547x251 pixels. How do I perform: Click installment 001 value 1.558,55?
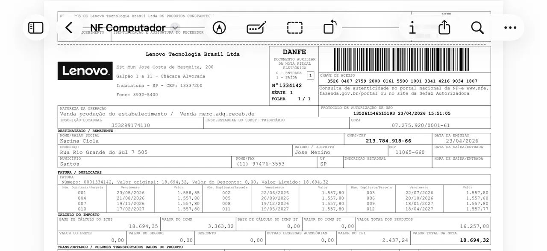188,193
